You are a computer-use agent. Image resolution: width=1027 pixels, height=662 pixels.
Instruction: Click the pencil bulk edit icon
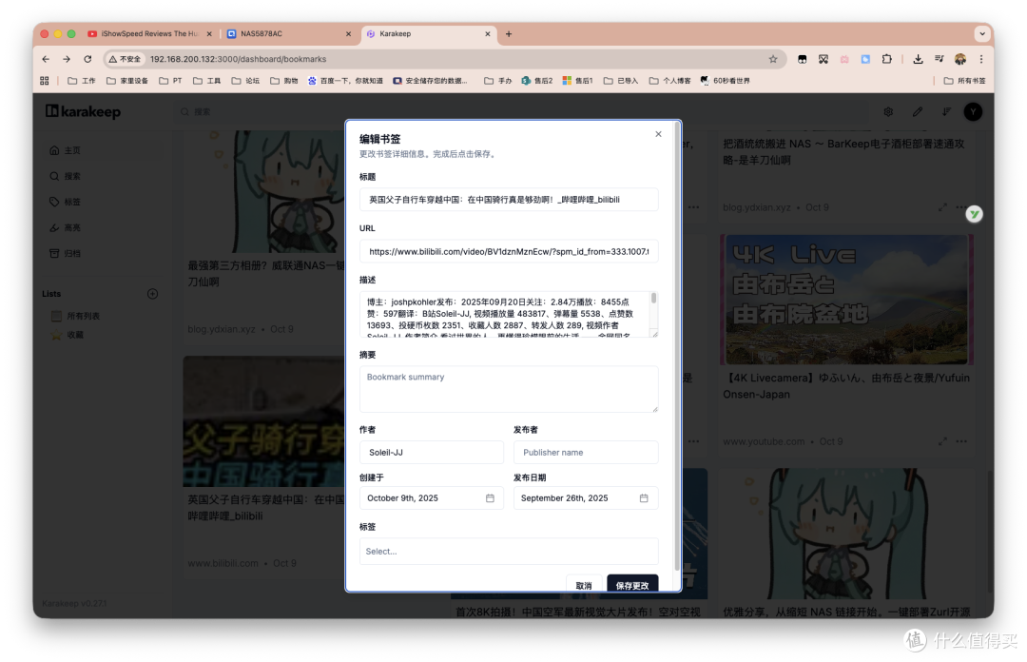point(918,111)
